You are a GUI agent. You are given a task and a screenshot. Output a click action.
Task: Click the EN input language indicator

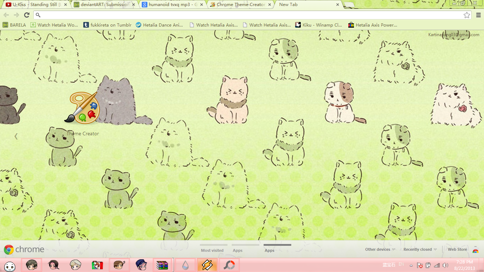click(x=401, y=264)
